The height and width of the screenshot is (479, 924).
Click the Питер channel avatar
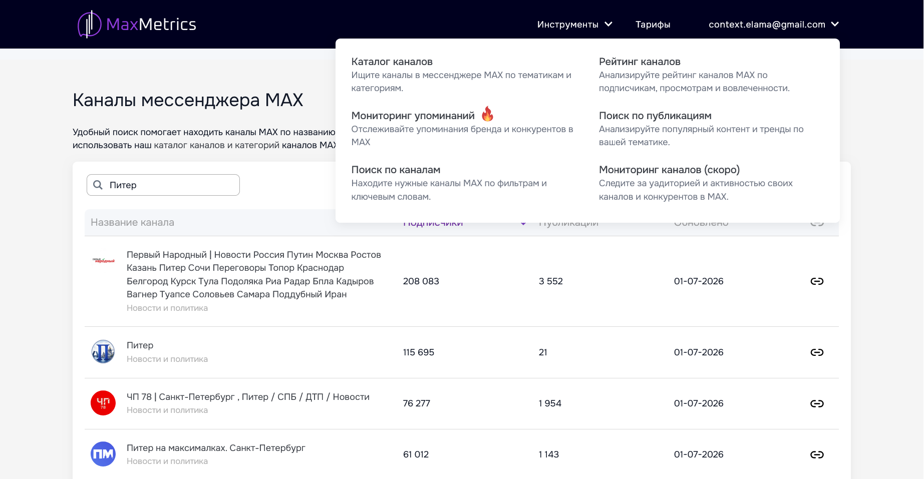point(103,352)
